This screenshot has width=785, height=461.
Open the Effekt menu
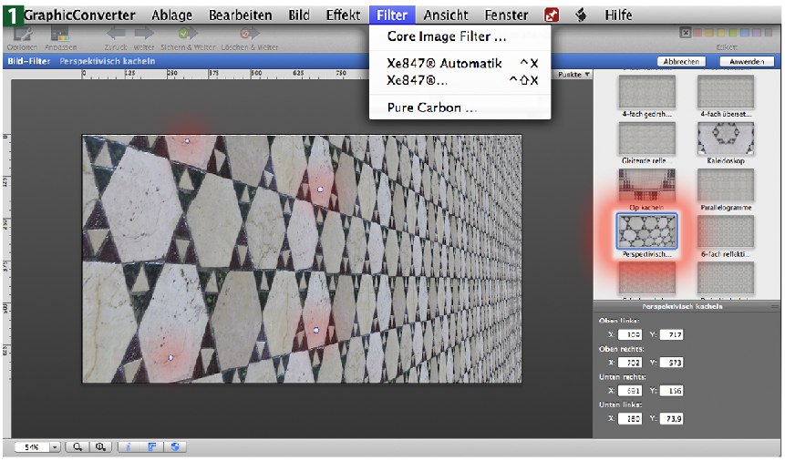pyautogui.click(x=343, y=15)
